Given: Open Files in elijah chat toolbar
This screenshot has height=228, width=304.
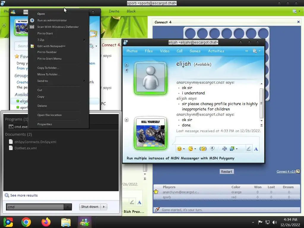Looking at the screenshot, I should (149, 51).
